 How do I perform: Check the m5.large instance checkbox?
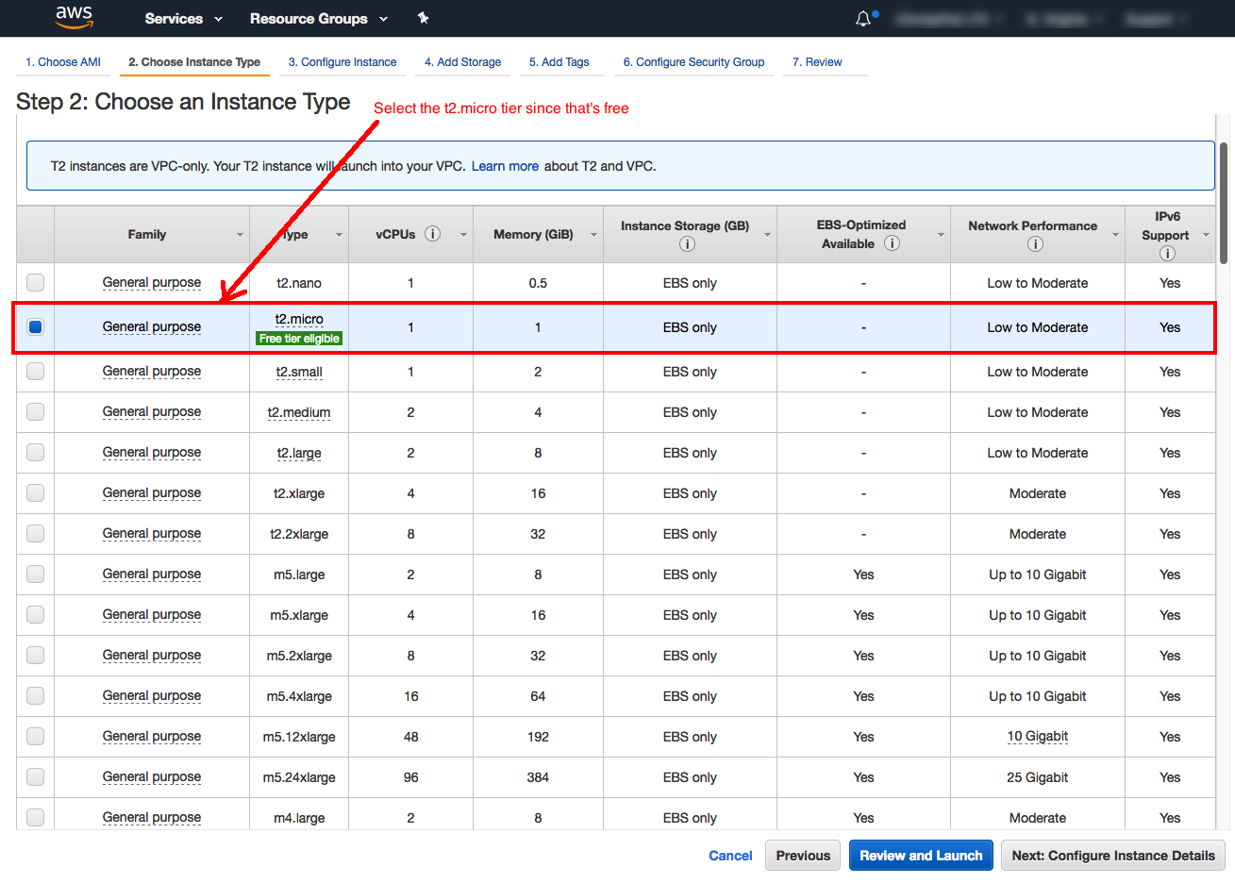[34, 574]
